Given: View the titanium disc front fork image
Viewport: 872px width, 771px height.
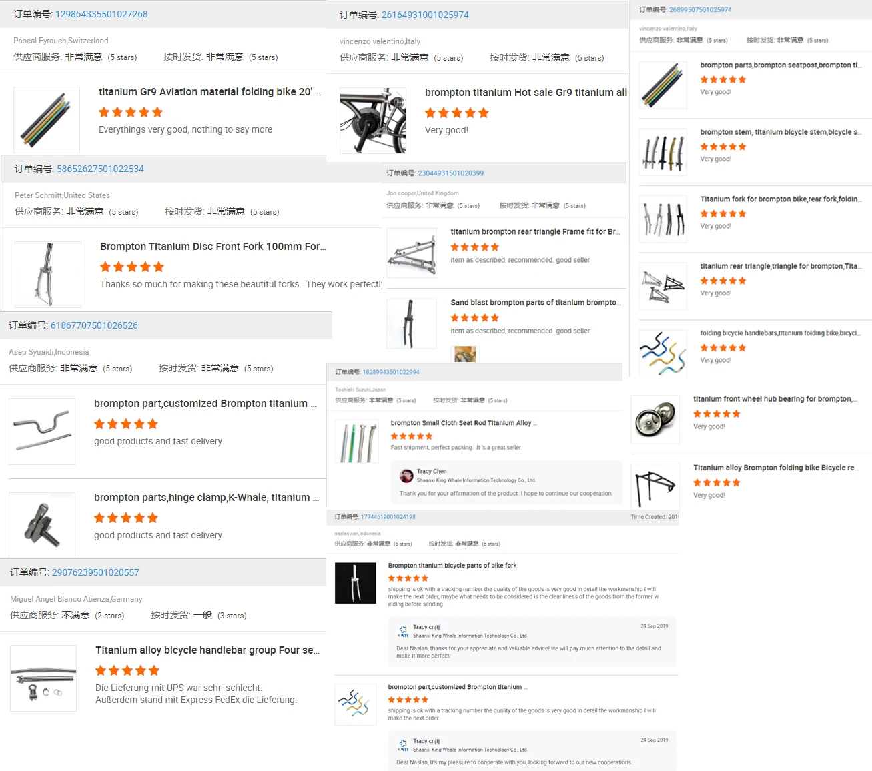Looking at the screenshot, I should coord(48,275).
